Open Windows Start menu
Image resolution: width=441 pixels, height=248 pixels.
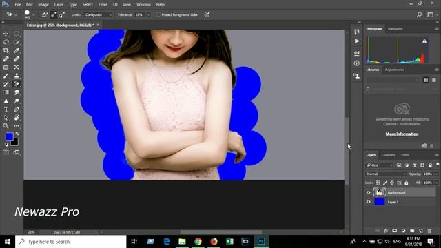point(8,242)
